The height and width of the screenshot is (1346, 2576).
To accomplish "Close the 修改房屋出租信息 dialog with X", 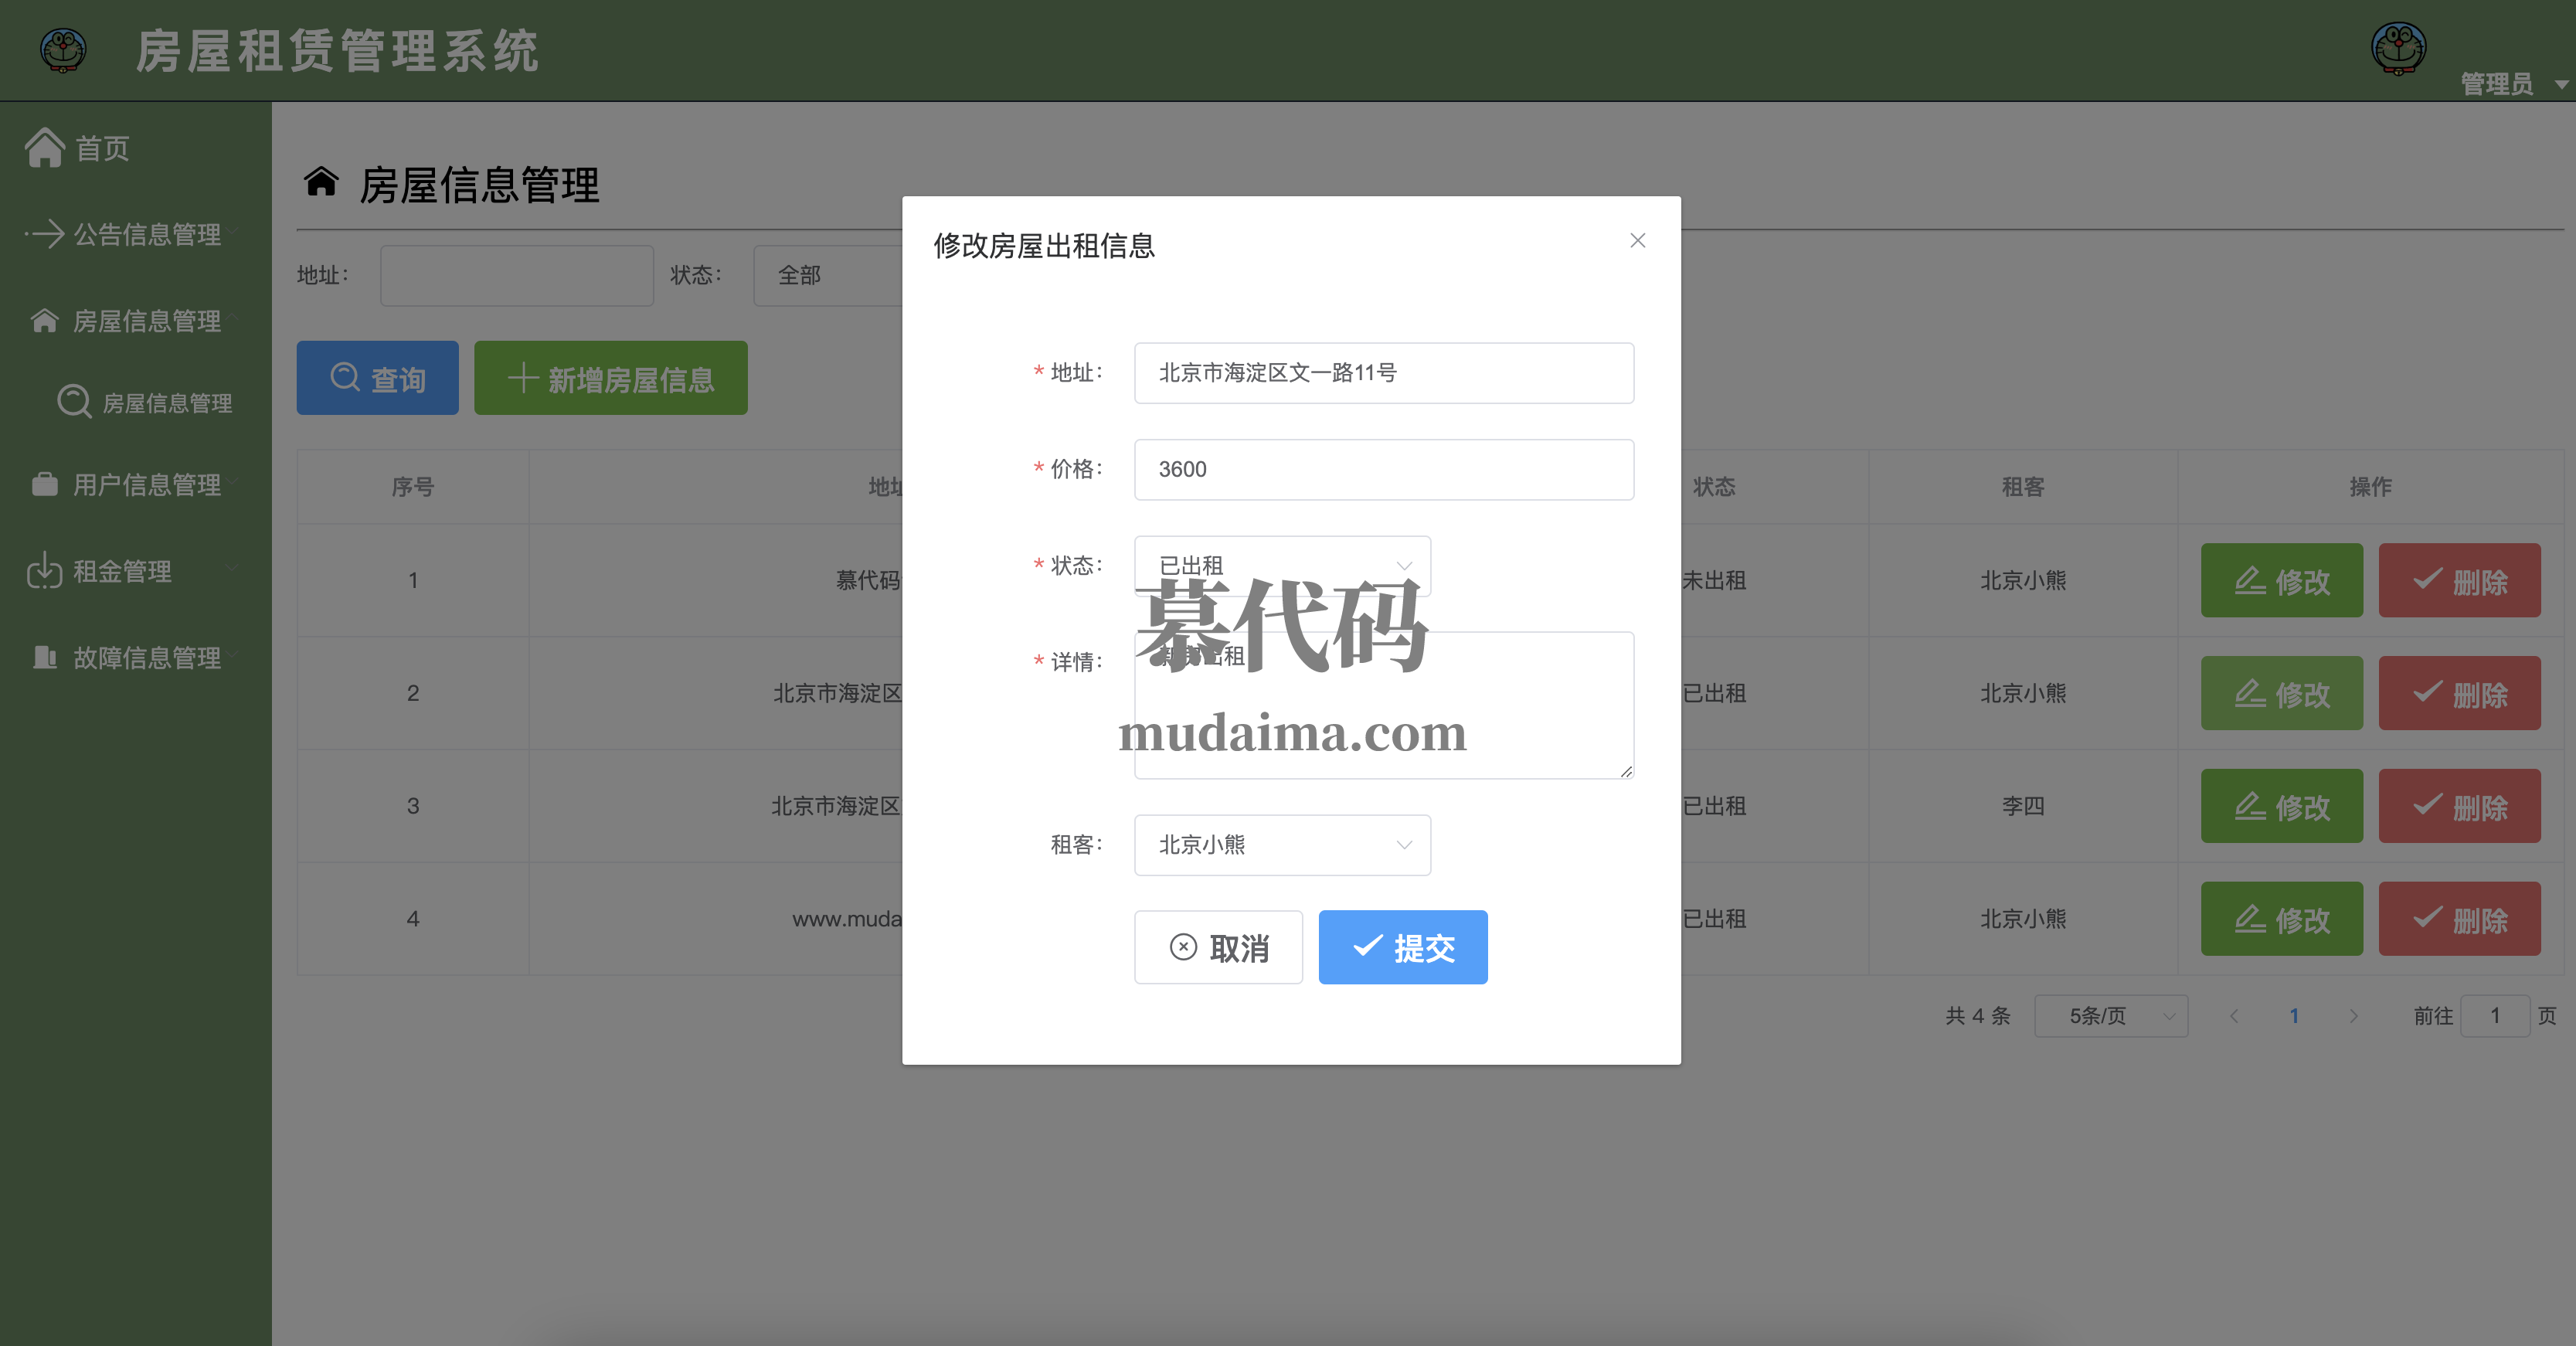I will tap(1637, 240).
